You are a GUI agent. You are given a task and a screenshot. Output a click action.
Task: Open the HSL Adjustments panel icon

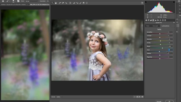pos(153,20)
